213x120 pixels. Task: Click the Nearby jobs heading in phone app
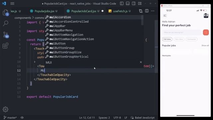pyautogui.click(x=166, y=56)
